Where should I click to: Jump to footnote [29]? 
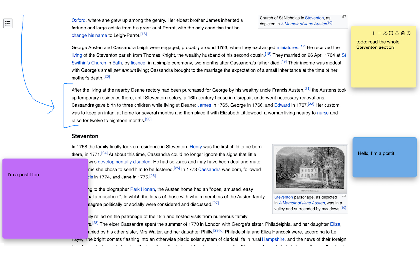(216, 231)
